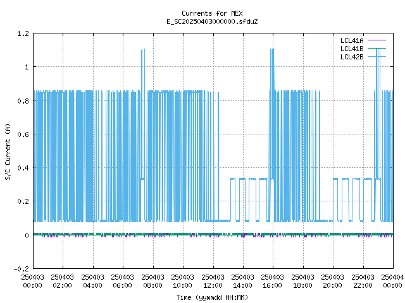Click the x-axis tick 250403 18:00

(x=302, y=282)
